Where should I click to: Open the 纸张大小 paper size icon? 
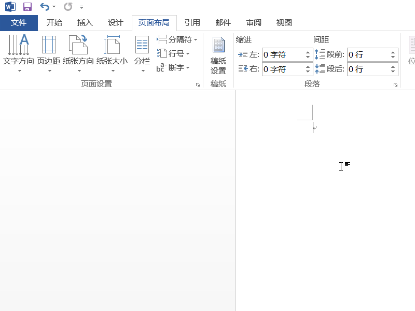tap(112, 45)
